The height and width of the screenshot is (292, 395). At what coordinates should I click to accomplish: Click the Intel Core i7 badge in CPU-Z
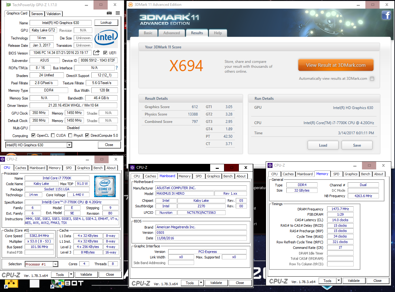[x=105, y=186]
